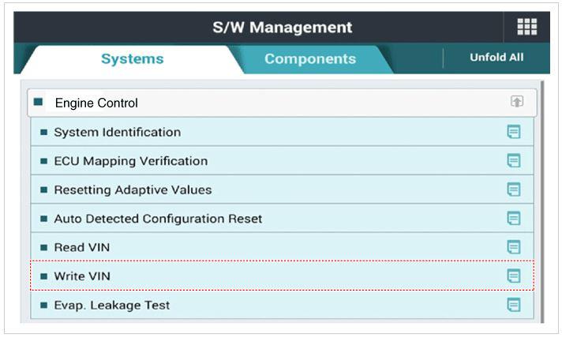Open note icon for System Identification
562x338 pixels.
[514, 132]
